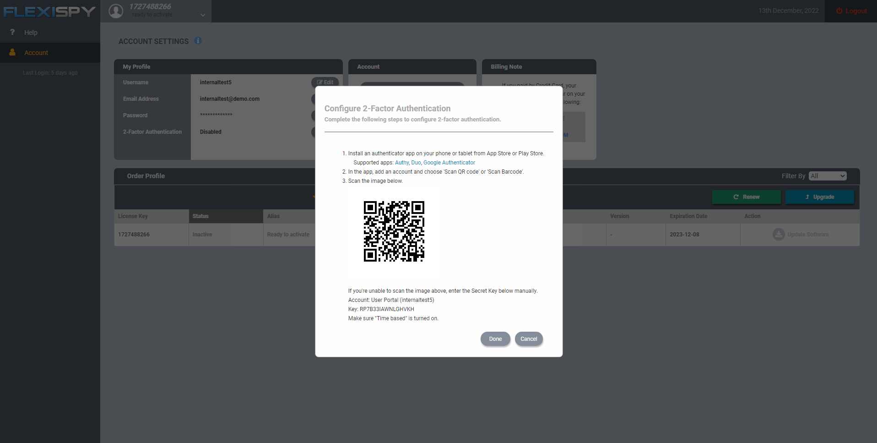Click the 2FA QR code image
This screenshot has height=443, width=877.
click(394, 231)
